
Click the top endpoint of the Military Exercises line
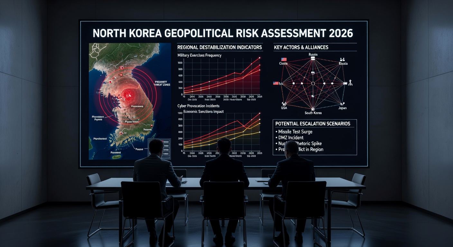[x=260, y=58]
